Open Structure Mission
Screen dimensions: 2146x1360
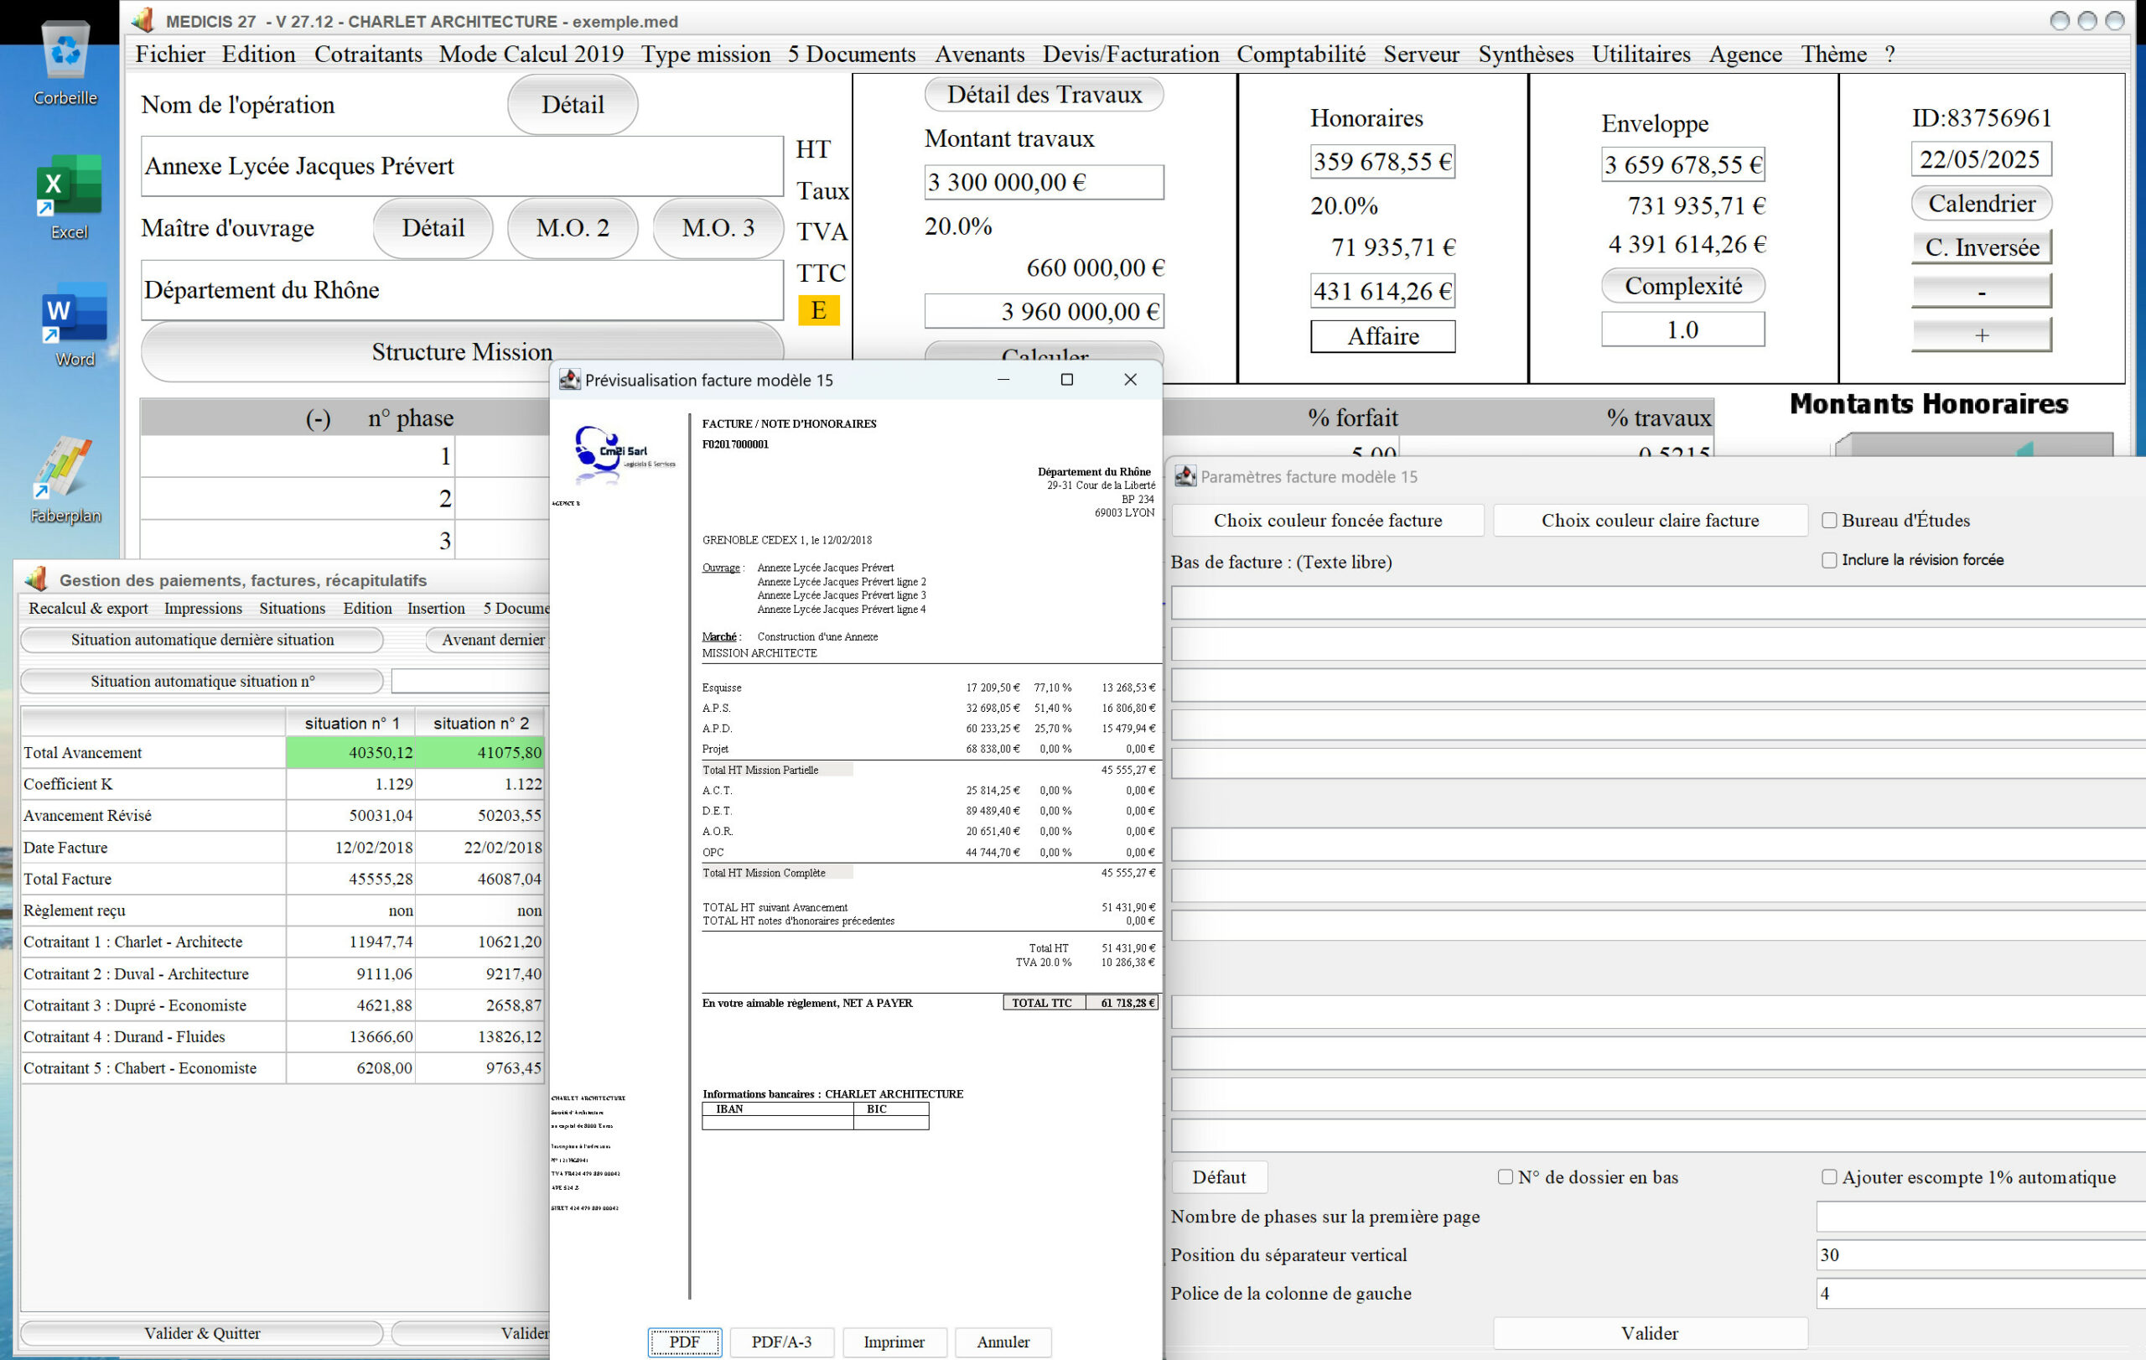(462, 352)
